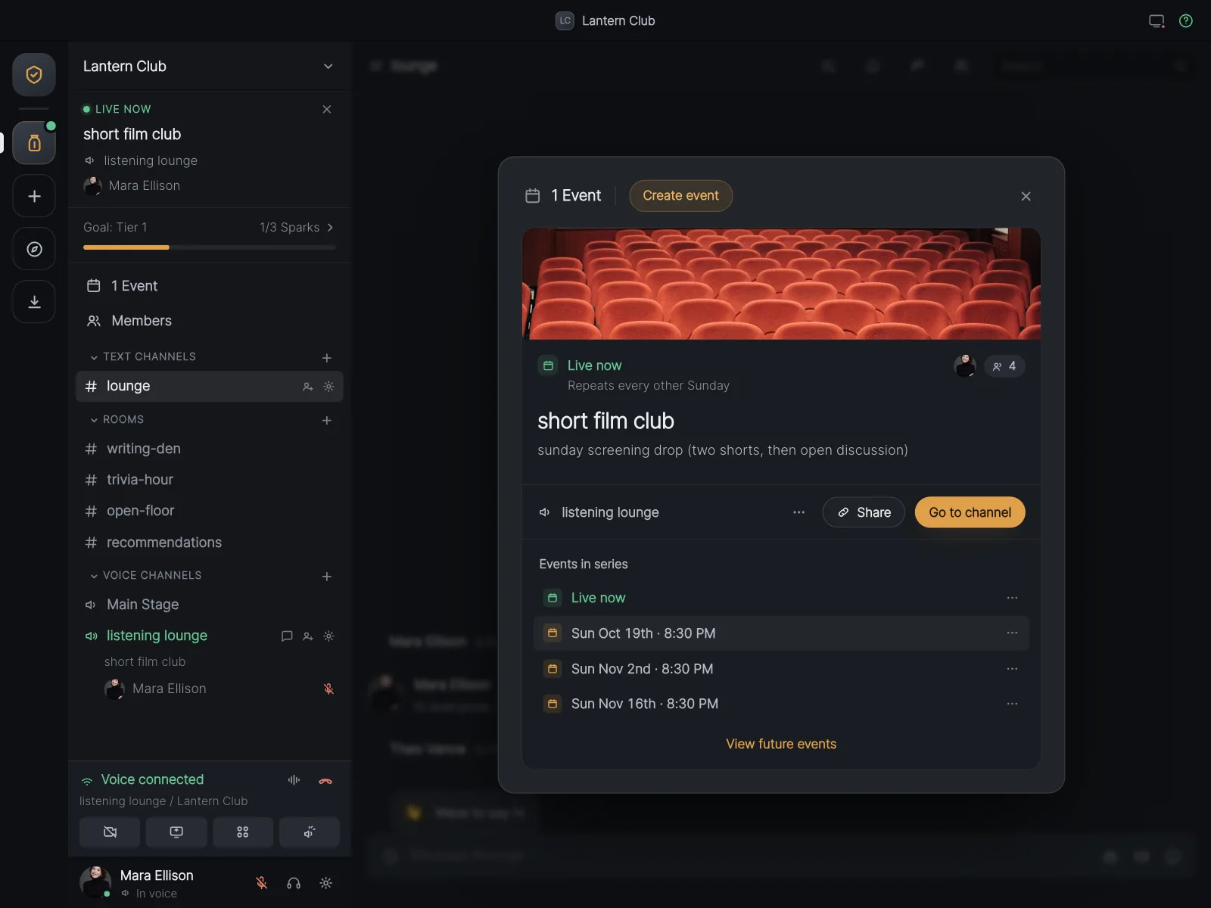Collapse the Text Channels category

click(142, 356)
